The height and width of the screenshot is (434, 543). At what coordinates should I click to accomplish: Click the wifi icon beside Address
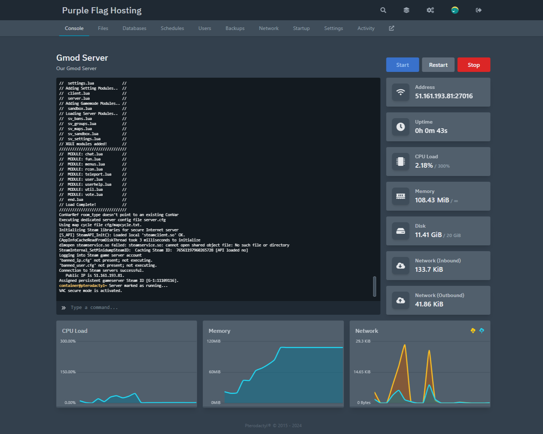click(x=400, y=92)
